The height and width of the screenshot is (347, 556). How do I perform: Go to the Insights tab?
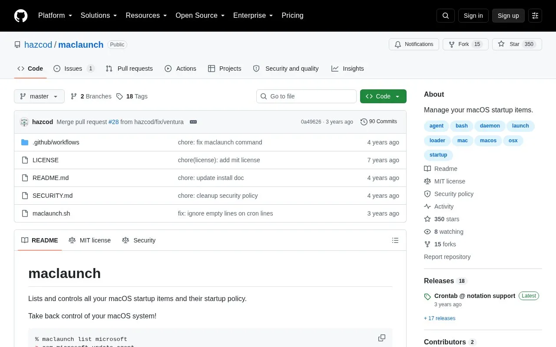(347, 69)
